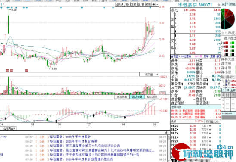Click the 叠 overlay chart icon

click(139, 5)
